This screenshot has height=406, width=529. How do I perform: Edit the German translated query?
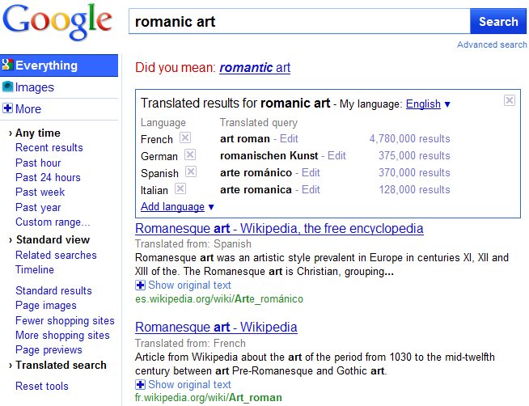click(x=336, y=155)
